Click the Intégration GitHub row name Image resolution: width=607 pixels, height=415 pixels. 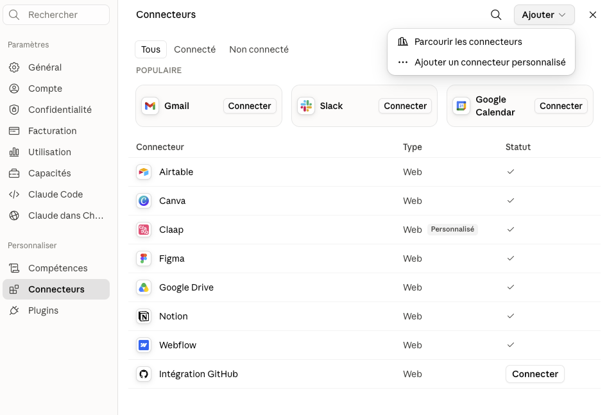(x=198, y=374)
